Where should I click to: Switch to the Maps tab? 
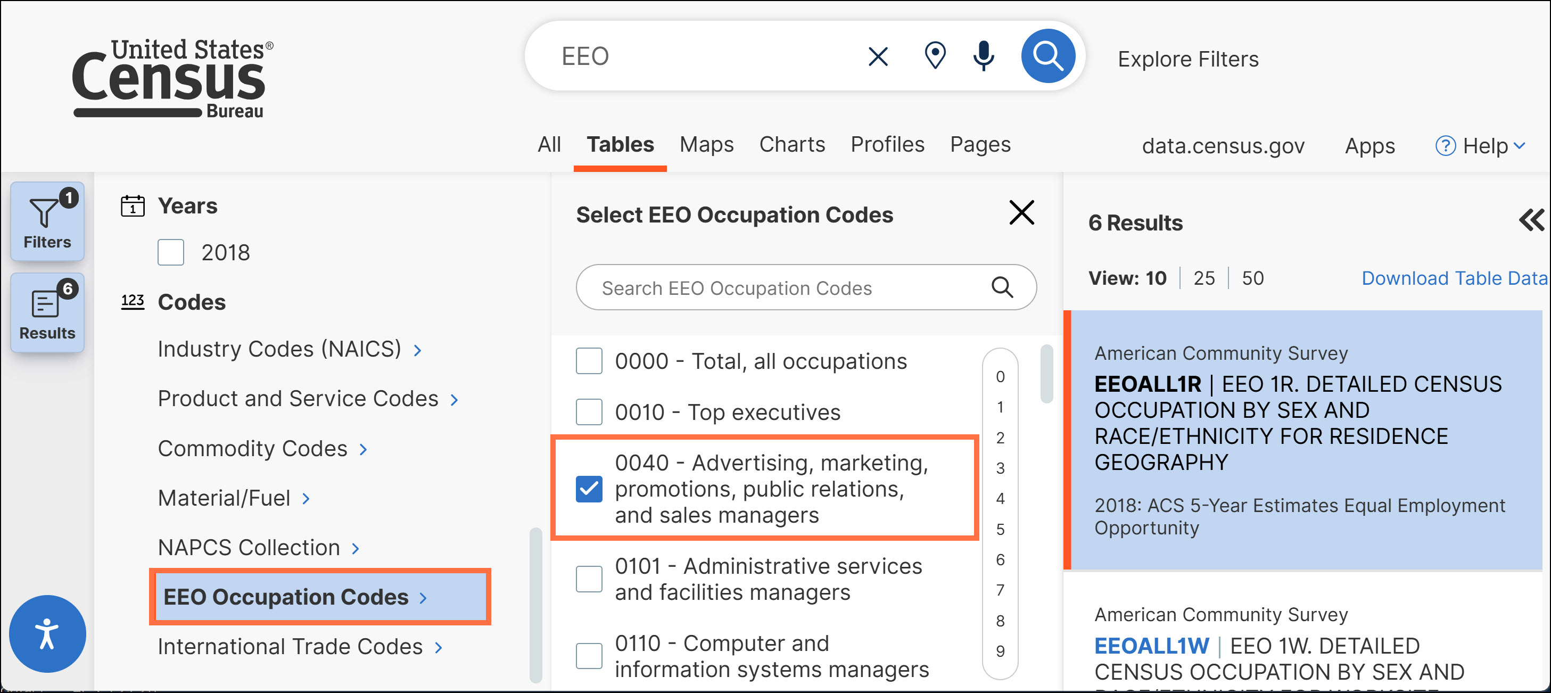click(706, 144)
